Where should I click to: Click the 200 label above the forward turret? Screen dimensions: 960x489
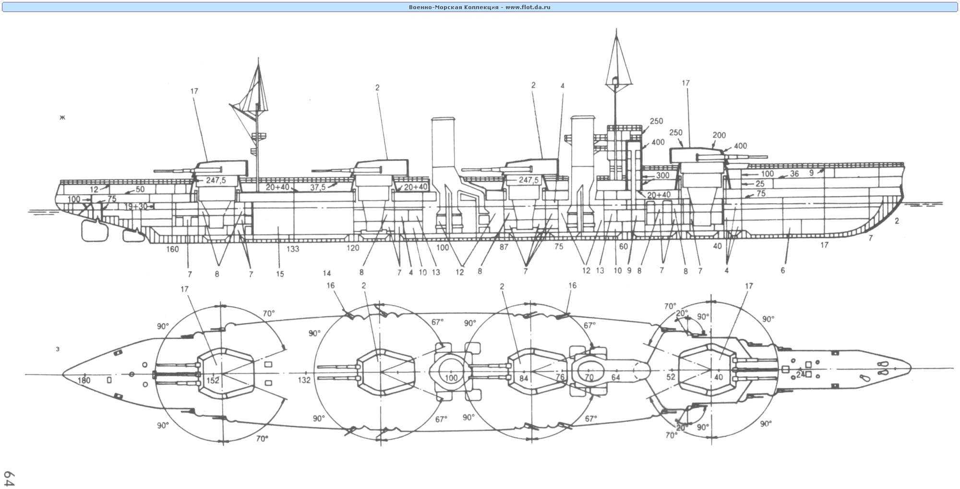pyautogui.click(x=719, y=135)
